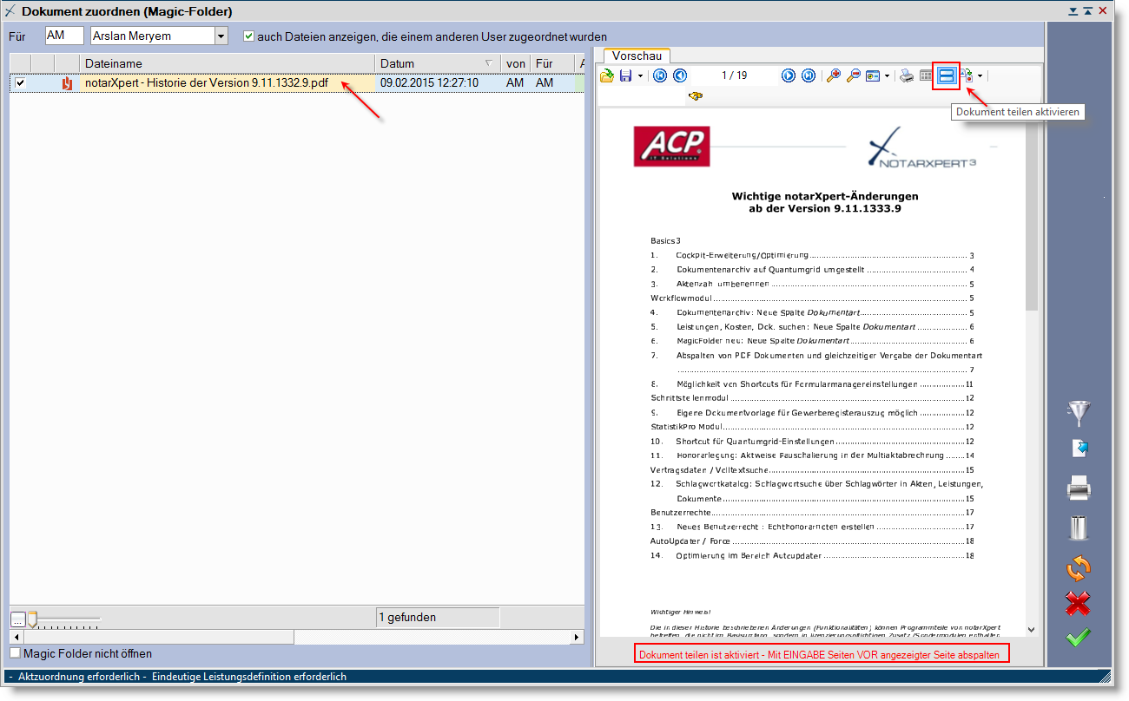Screen dimensions: 1129x701
Task: Click 'Cockpit-Erweiterung/Optimierung' contents entry
Action: pyautogui.click(x=743, y=256)
